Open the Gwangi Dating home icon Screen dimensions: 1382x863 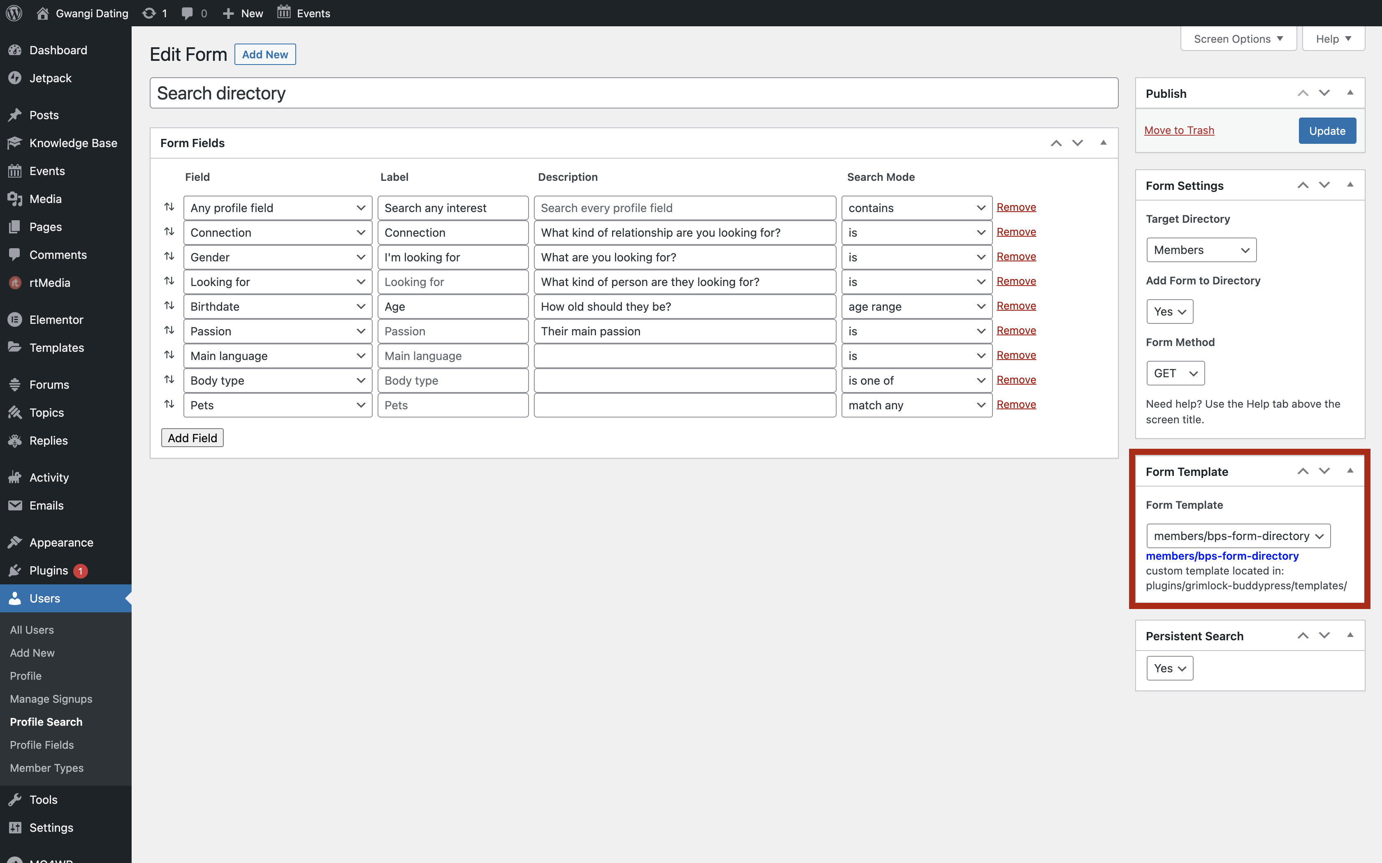point(43,13)
